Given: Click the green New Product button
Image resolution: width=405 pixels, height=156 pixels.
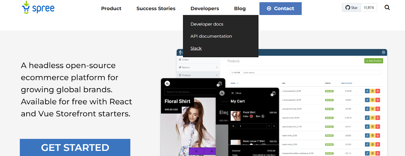Looking at the screenshot, I should 374,61.
